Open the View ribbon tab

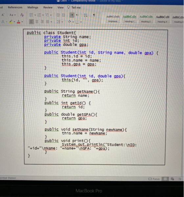[60, 8]
